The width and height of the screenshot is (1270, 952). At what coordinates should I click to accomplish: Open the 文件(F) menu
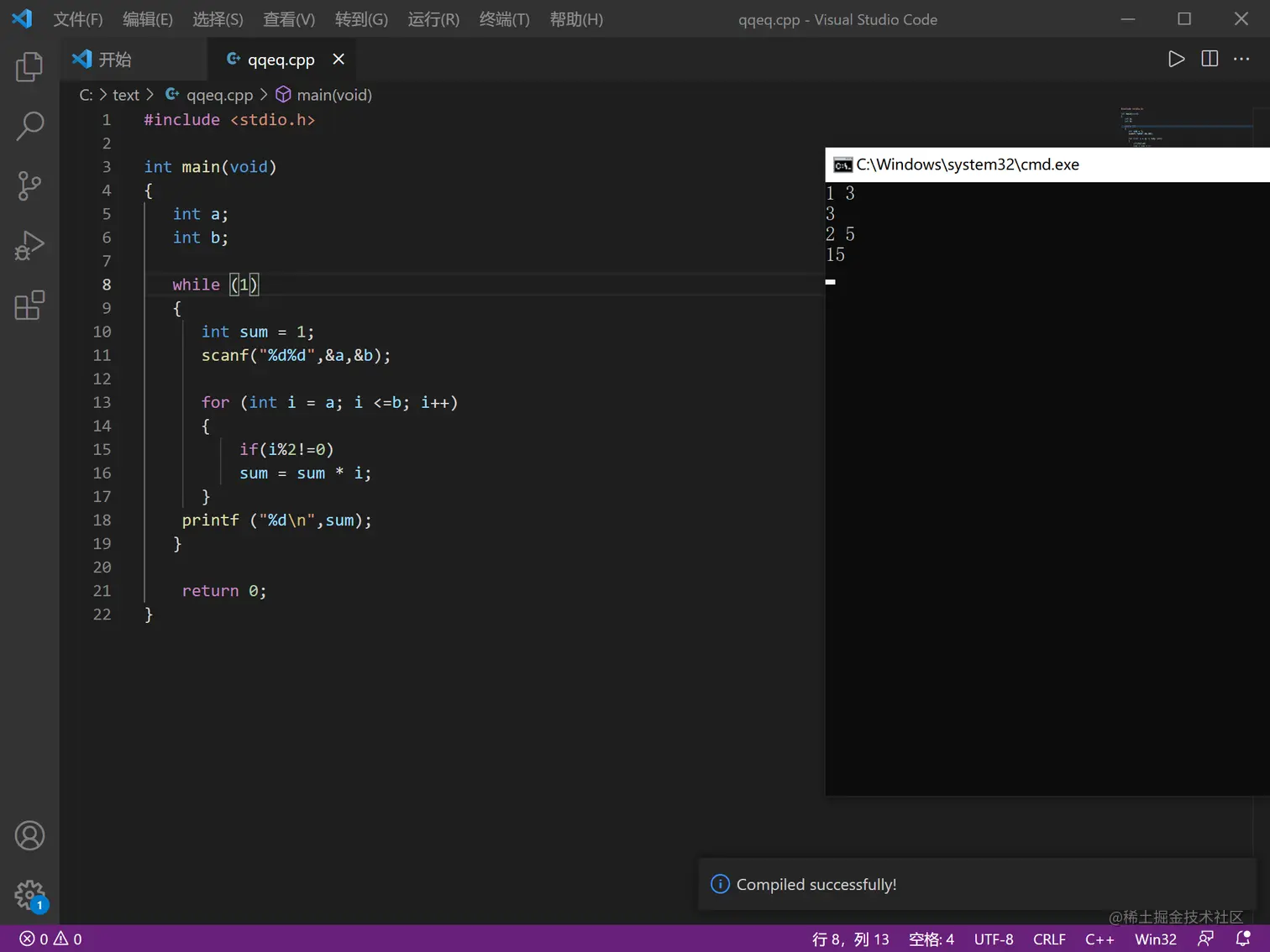[78, 19]
